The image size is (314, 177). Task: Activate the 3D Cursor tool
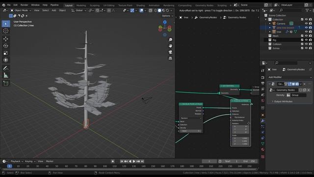click(5, 30)
